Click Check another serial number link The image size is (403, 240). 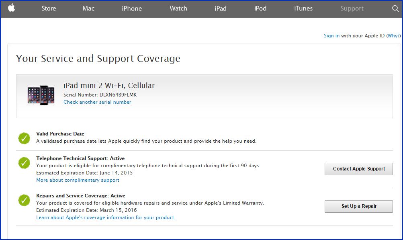[97, 102]
